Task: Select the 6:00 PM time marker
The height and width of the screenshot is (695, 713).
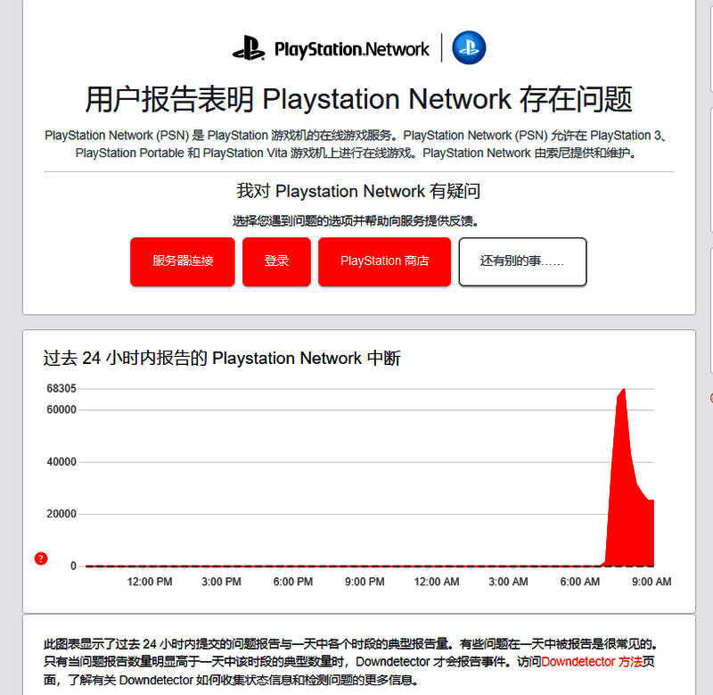Action: point(292,582)
